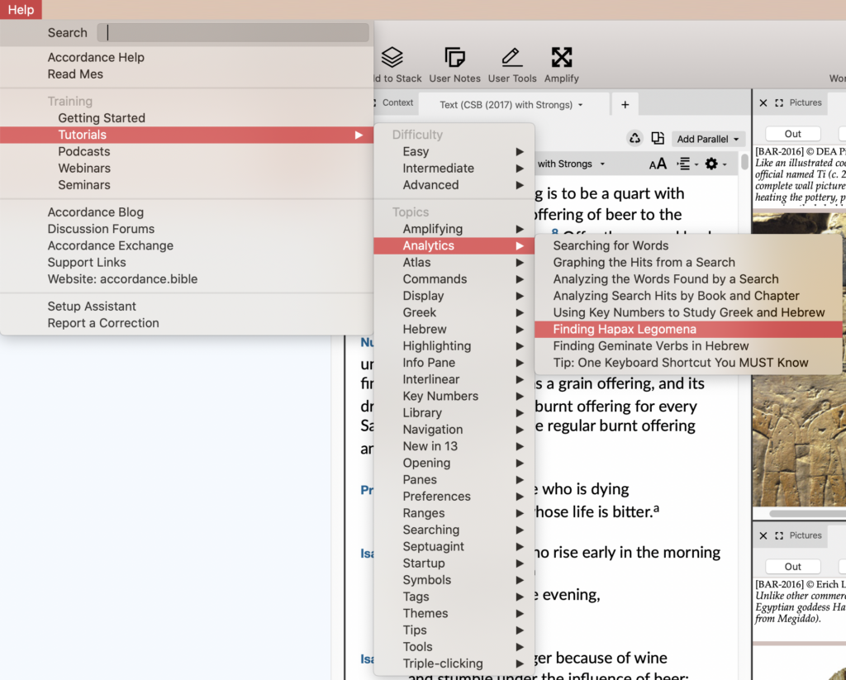Open the line spacing options icon

click(683, 164)
